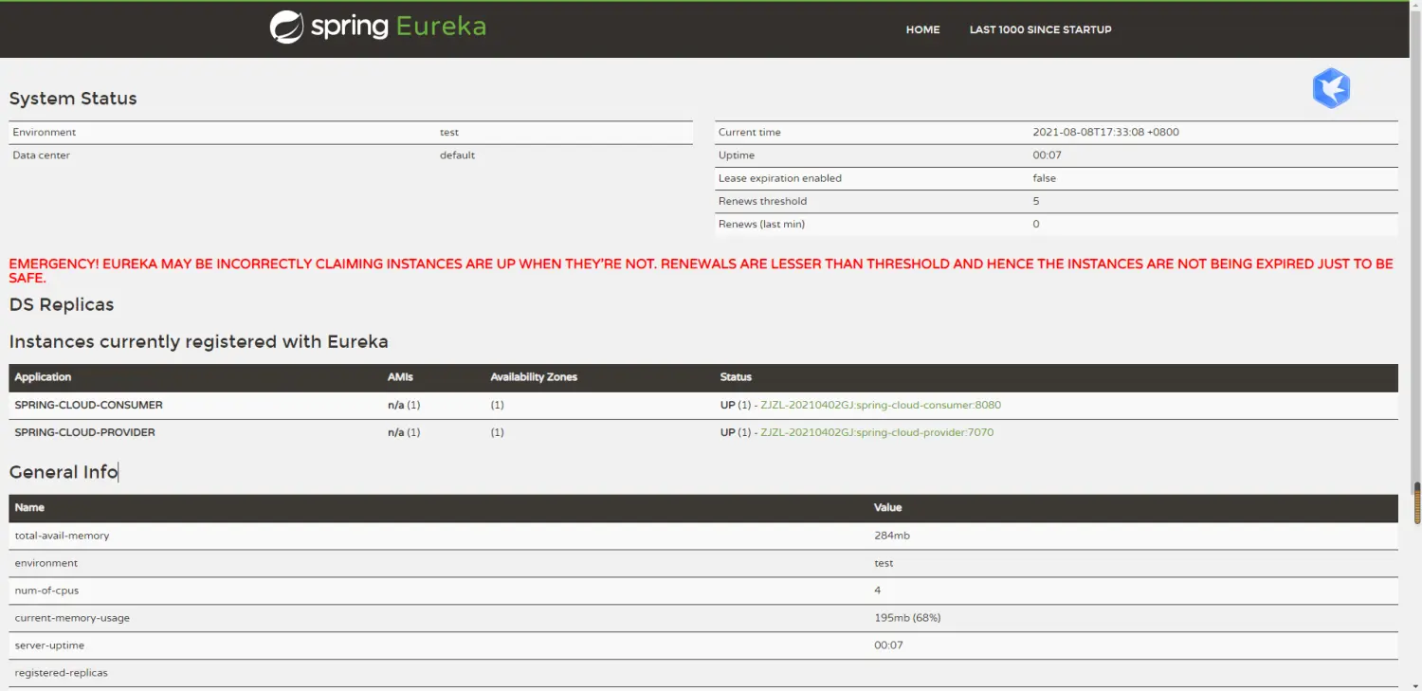1422x691 pixels.
Task: Click the Application column header
Action: tap(43, 377)
